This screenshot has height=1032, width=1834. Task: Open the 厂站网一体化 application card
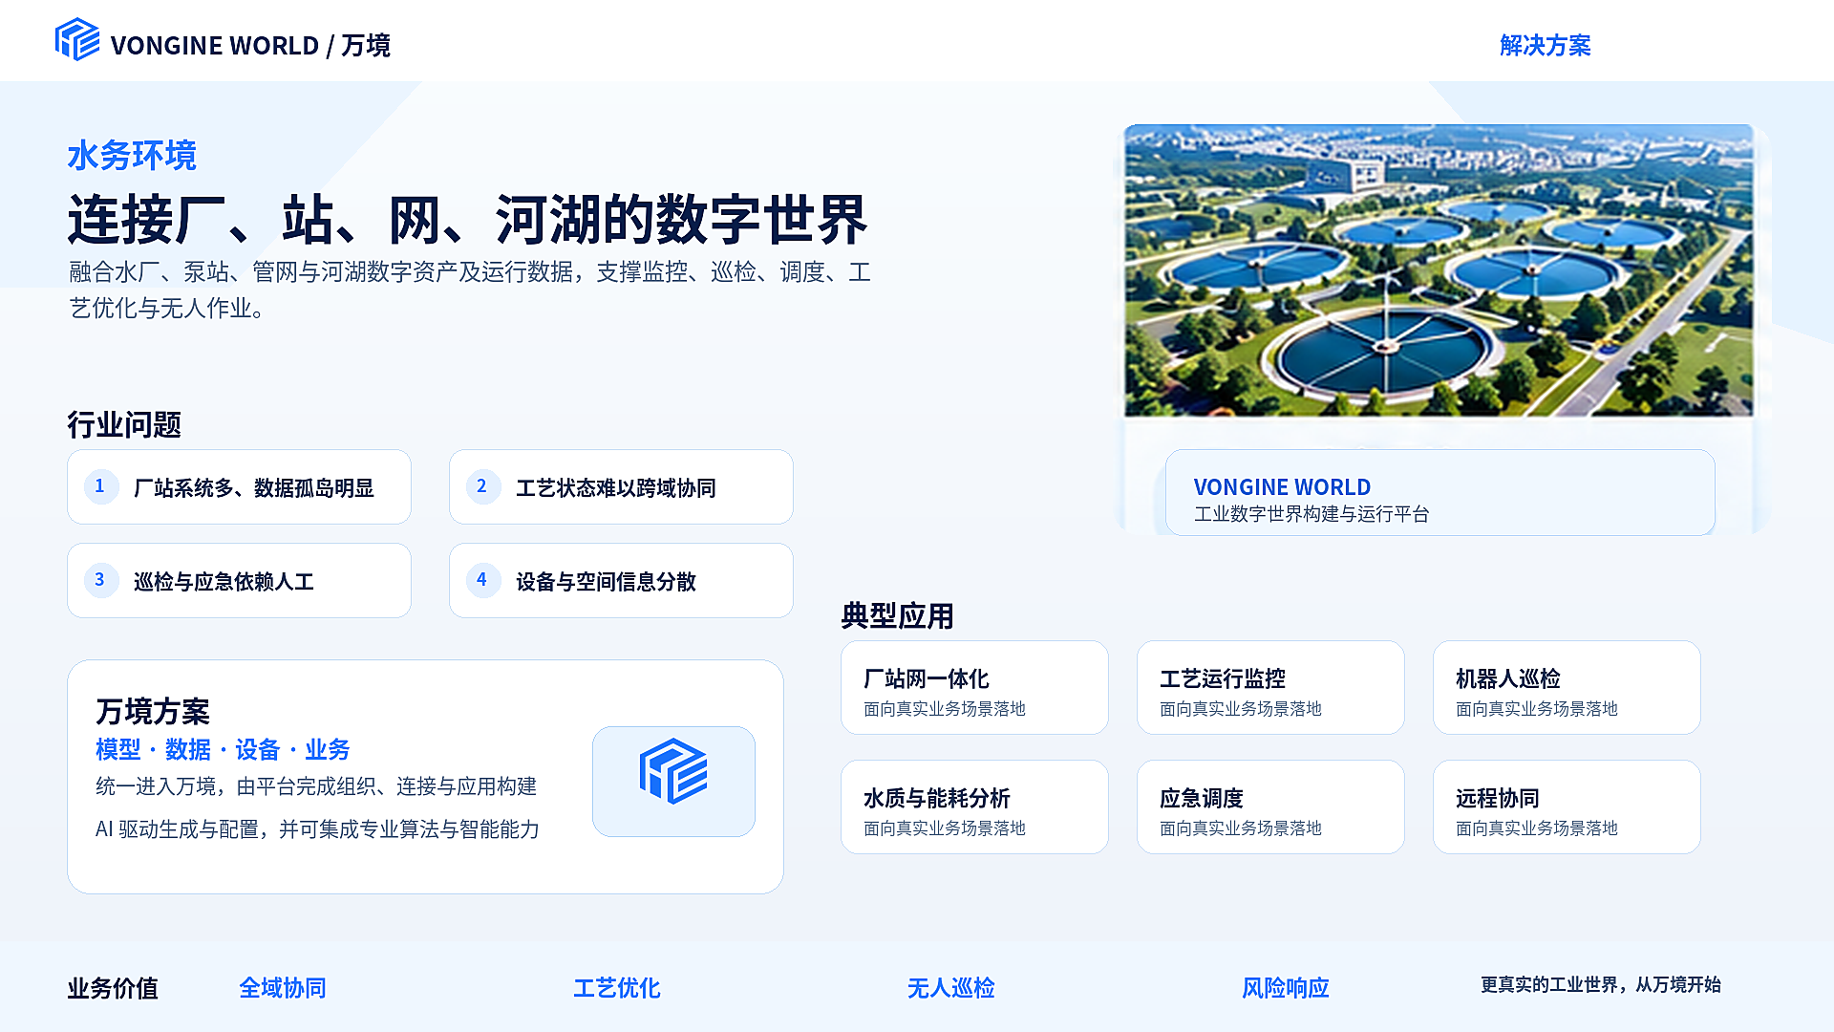pyautogui.click(x=974, y=687)
